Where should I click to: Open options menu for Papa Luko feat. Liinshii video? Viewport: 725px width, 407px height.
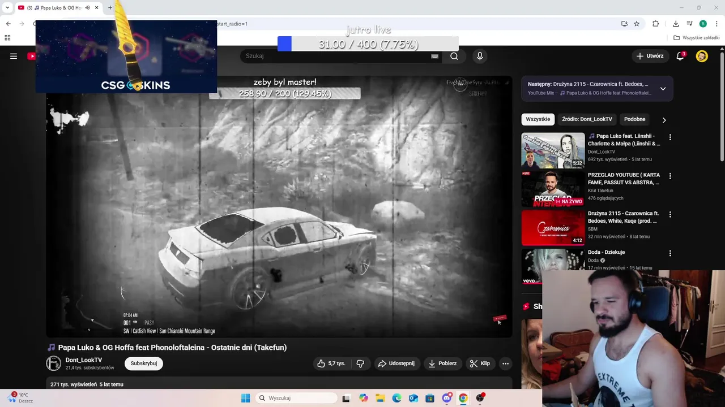670,137
